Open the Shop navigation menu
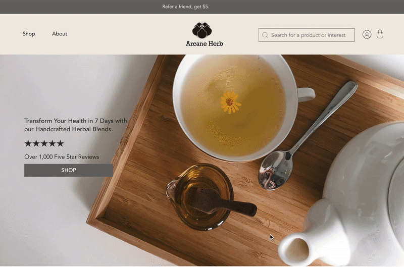The width and height of the screenshot is (404, 267). pyautogui.click(x=29, y=34)
